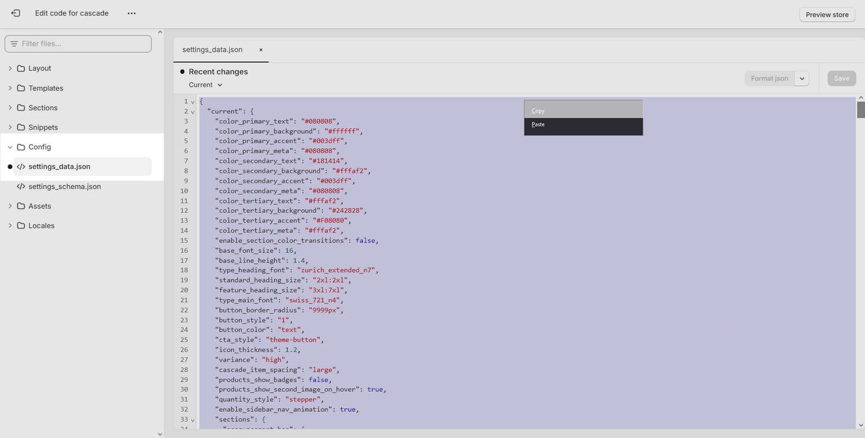Open the Format json dropdown arrow
Viewport: 865px width, 438px height.
(x=802, y=78)
